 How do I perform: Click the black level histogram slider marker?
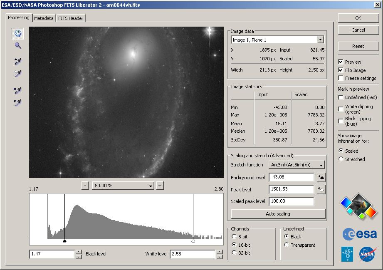(64, 241)
